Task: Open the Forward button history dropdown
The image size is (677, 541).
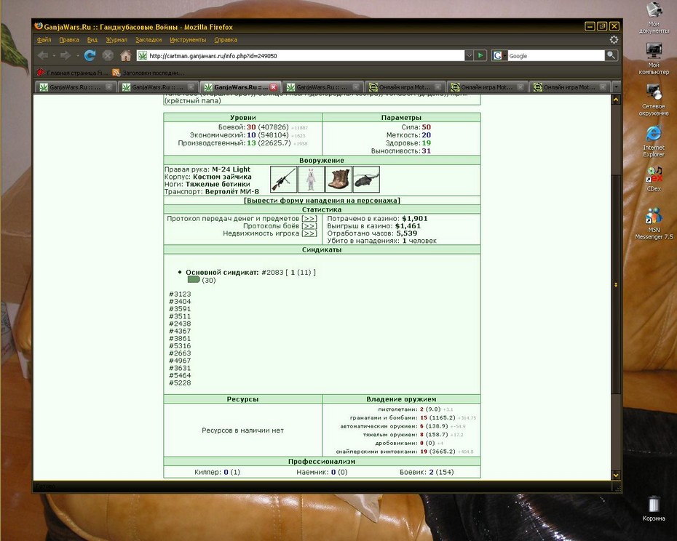Action: tap(77, 56)
